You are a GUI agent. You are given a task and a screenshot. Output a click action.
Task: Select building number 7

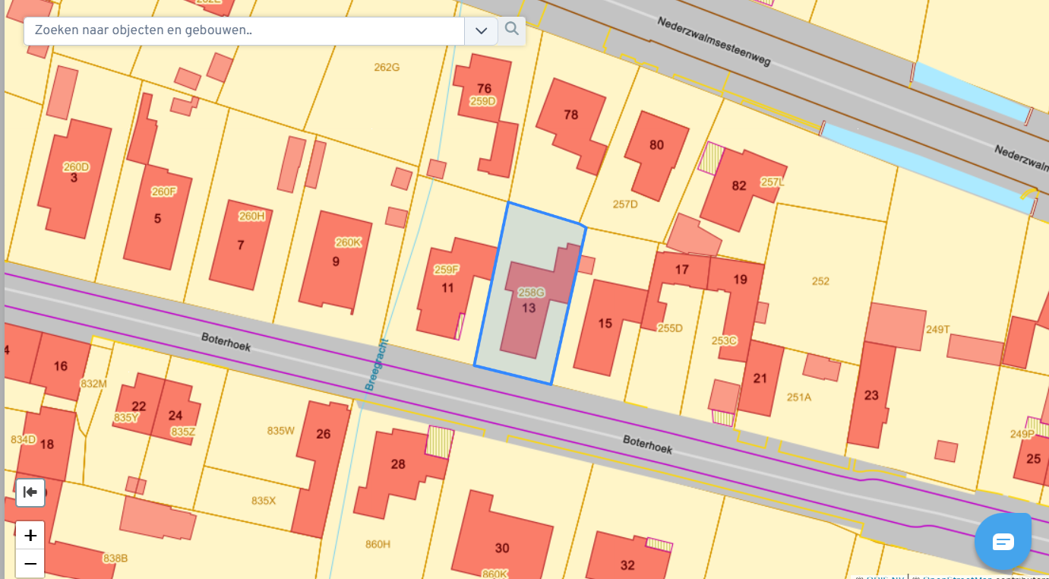(x=241, y=245)
